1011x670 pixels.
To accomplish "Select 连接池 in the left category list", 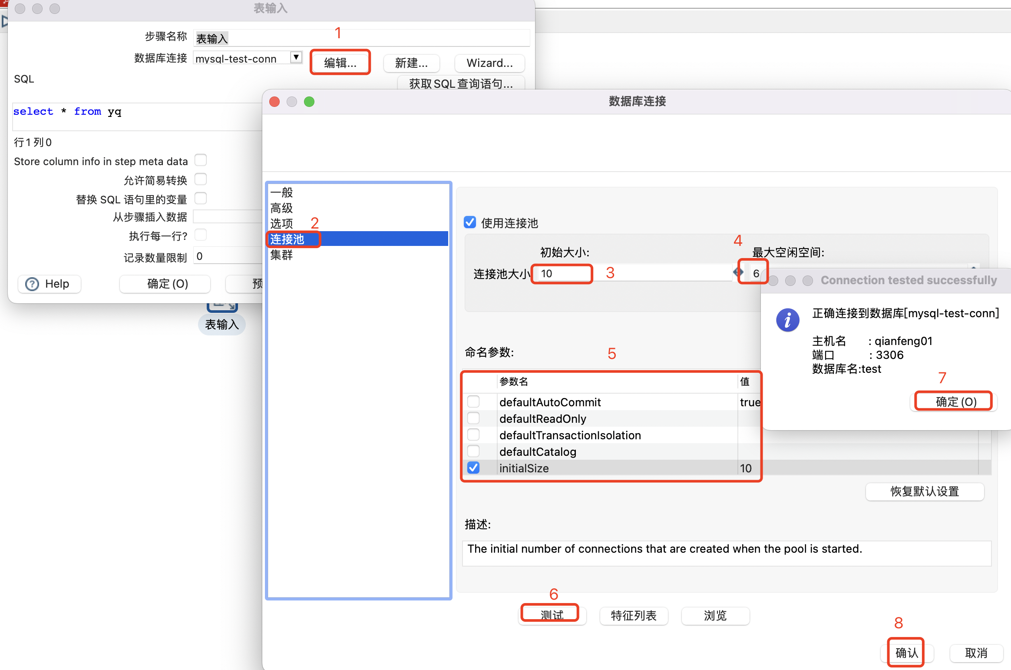I will tap(287, 239).
